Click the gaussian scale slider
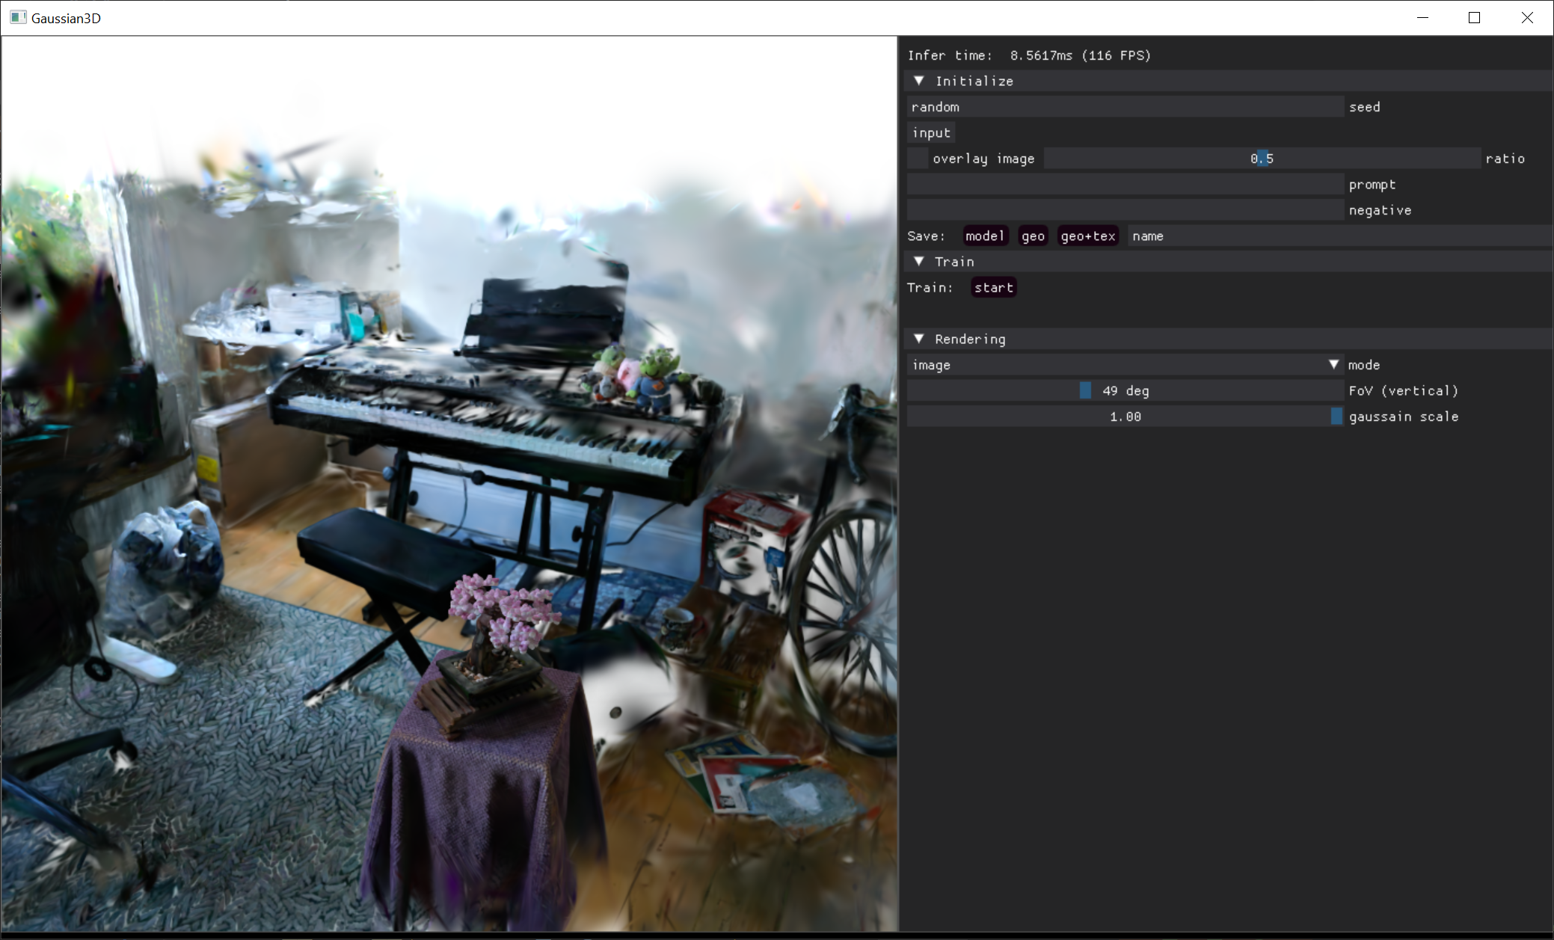This screenshot has width=1554, height=940. click(1125, 417)
